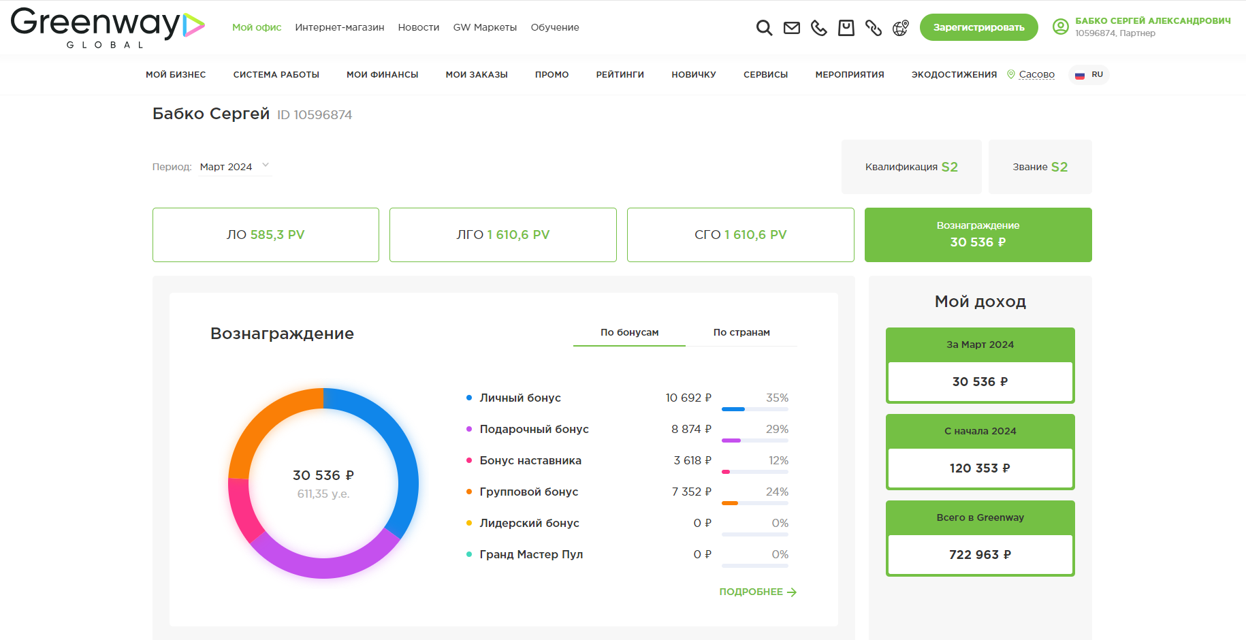Expand the period dropdown showing Март 2024
Viewport: 1246px width, 640px height.
click(x=235, y=167)
